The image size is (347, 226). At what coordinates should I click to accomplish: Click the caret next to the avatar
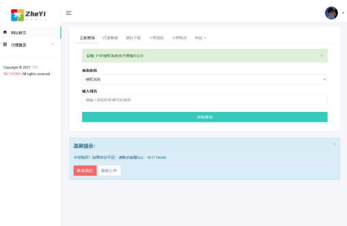click(x=343, y=13)
